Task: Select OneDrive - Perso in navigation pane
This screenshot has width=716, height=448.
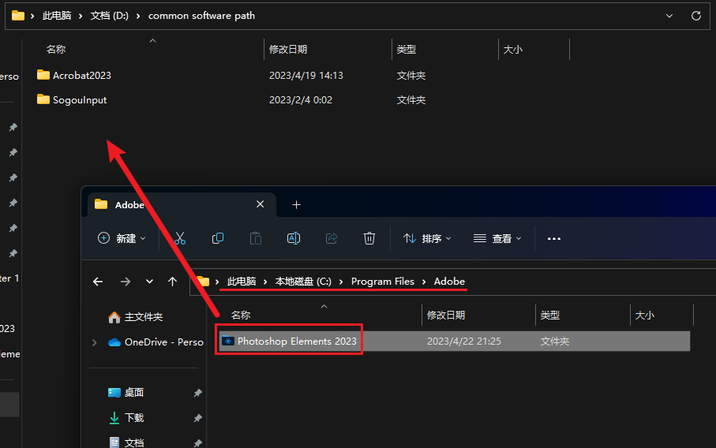Action: [164, 342]
